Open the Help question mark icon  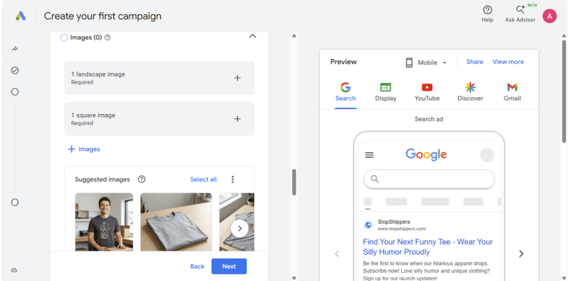tap(487, 11)
